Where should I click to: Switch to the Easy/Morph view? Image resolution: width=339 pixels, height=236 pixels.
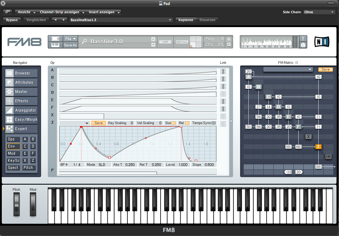point(21,119)
